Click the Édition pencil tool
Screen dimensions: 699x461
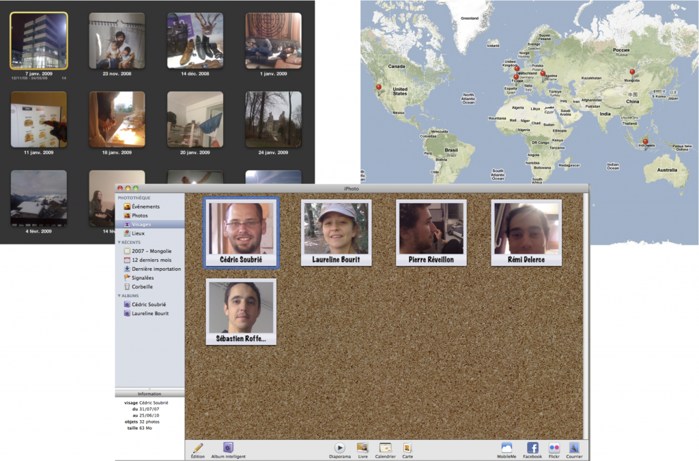click(198, 450)
